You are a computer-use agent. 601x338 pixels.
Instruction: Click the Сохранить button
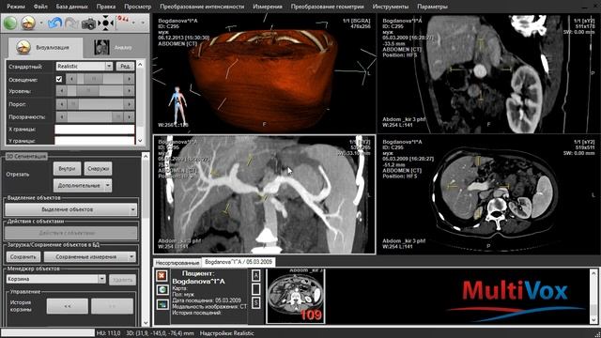(23, 256)
